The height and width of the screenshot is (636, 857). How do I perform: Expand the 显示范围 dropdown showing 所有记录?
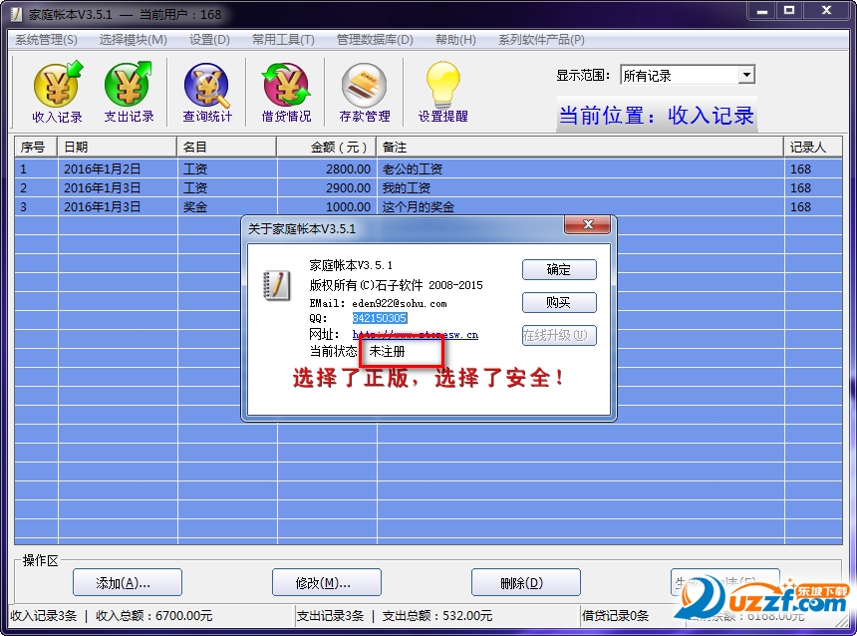coord(746,75)
